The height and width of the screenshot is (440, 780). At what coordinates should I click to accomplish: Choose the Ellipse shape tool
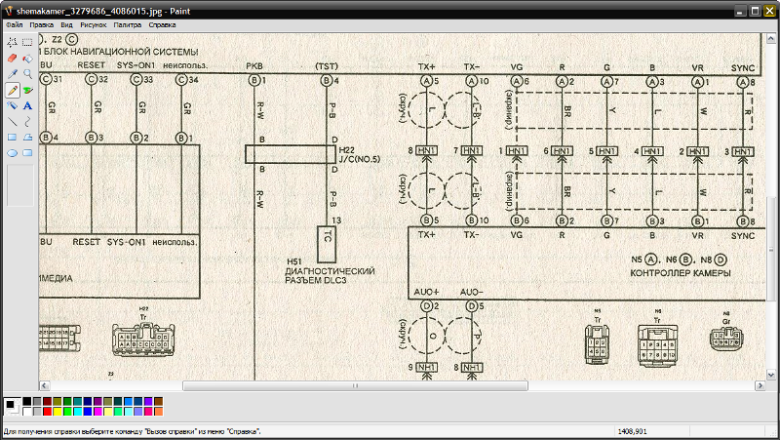tap(13, 152)
